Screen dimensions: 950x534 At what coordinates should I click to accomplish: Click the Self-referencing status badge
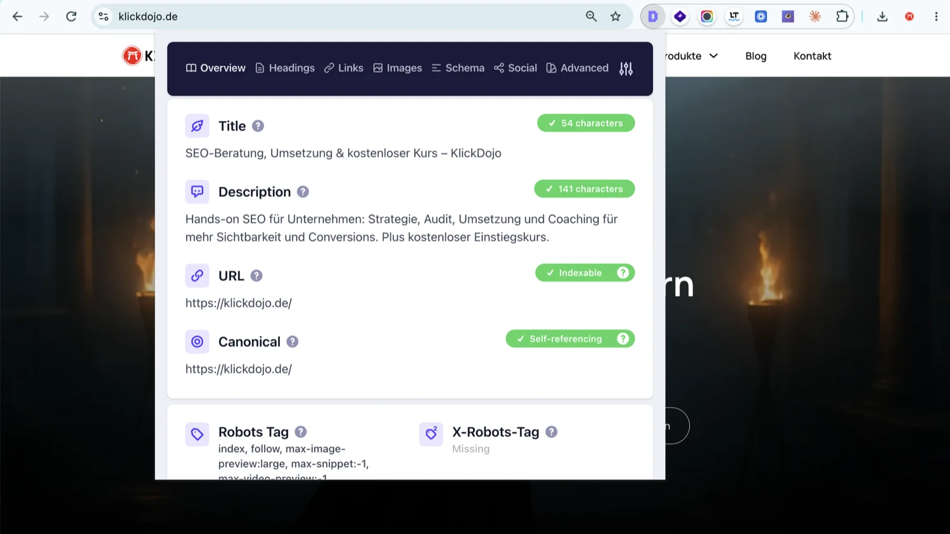point(570,338)
